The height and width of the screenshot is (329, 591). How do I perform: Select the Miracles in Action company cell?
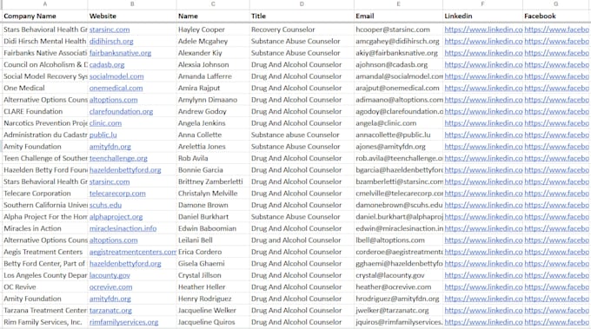click(x=45, y=228)
